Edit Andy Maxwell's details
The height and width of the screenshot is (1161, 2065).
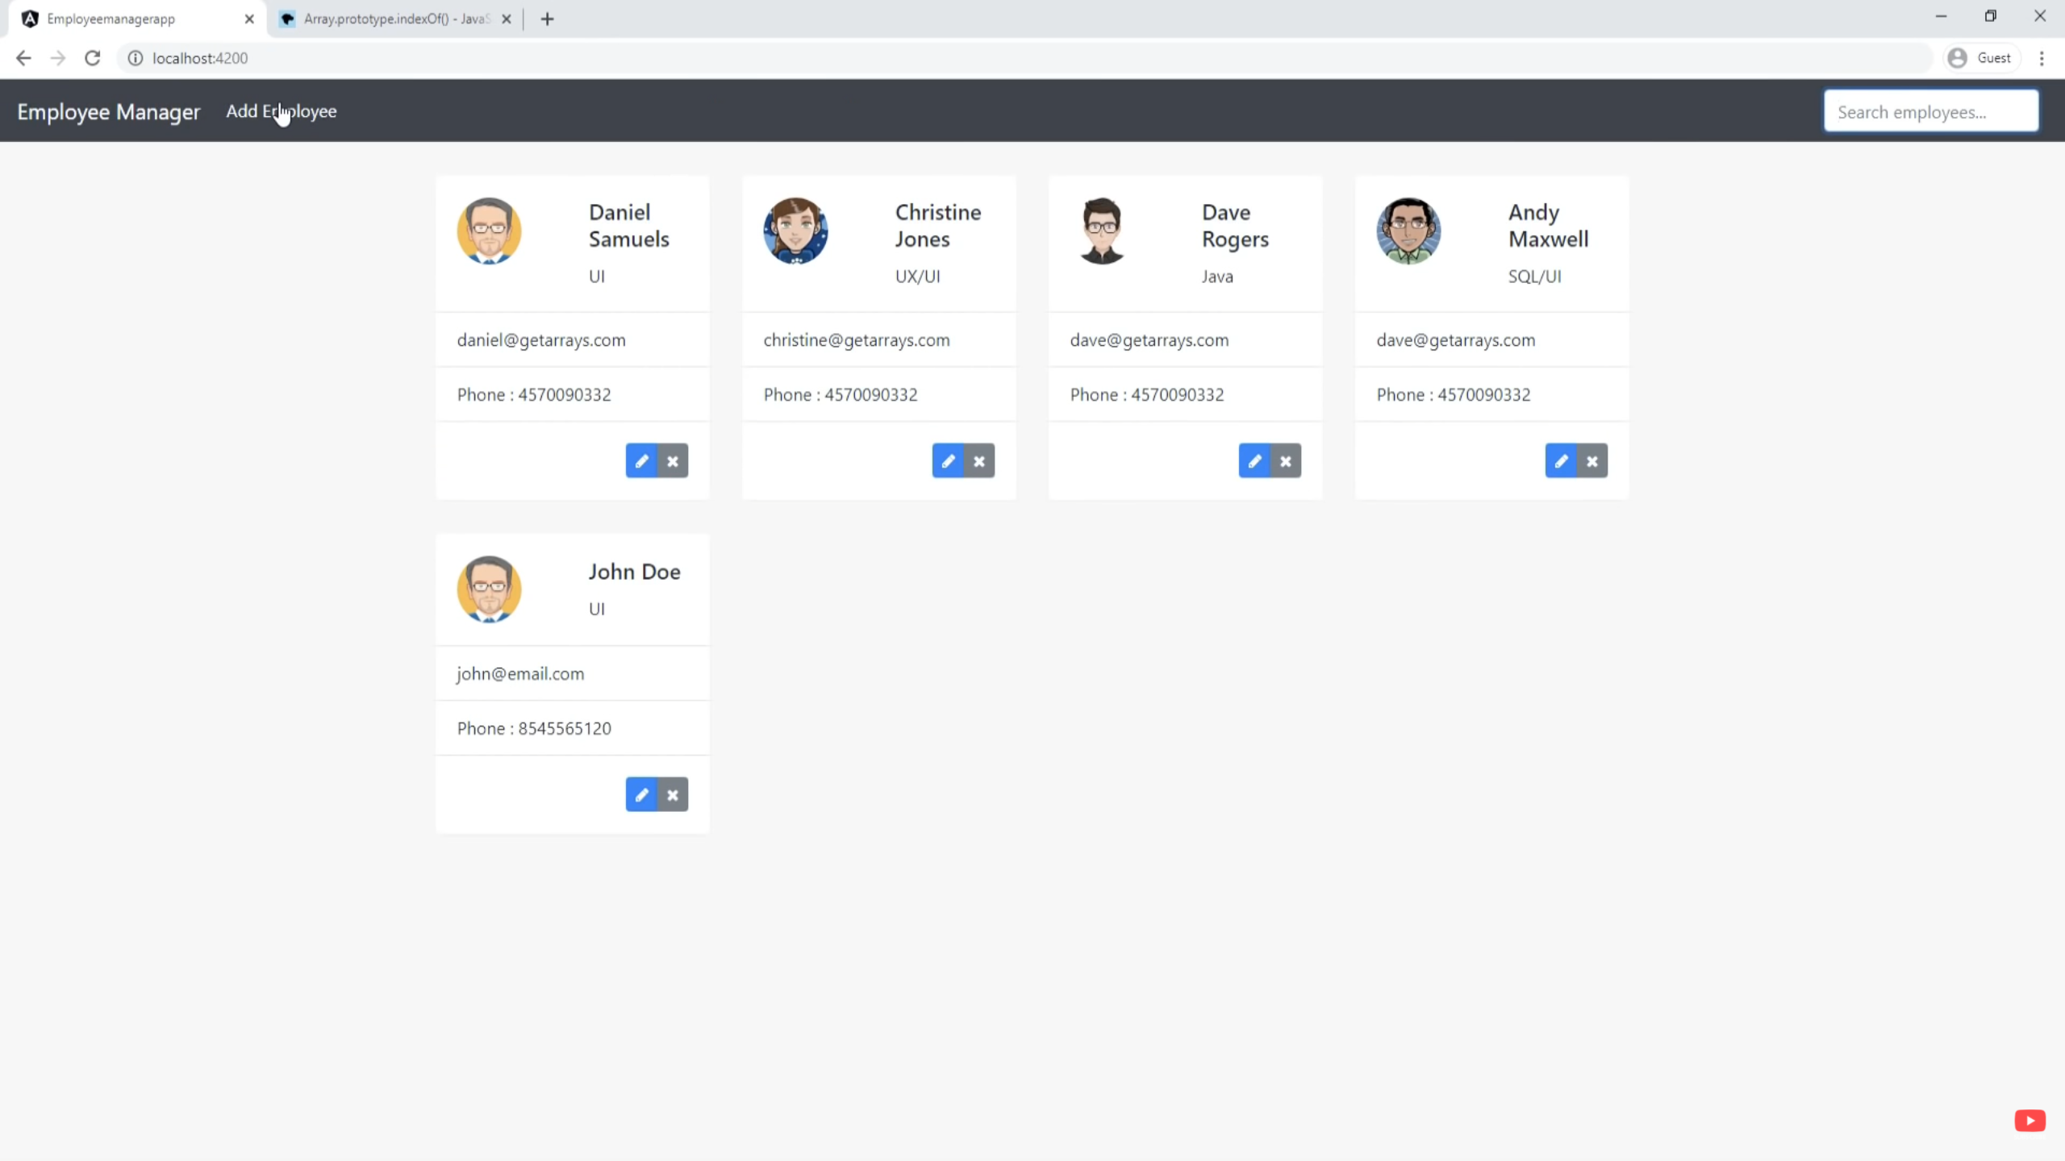1561,461
